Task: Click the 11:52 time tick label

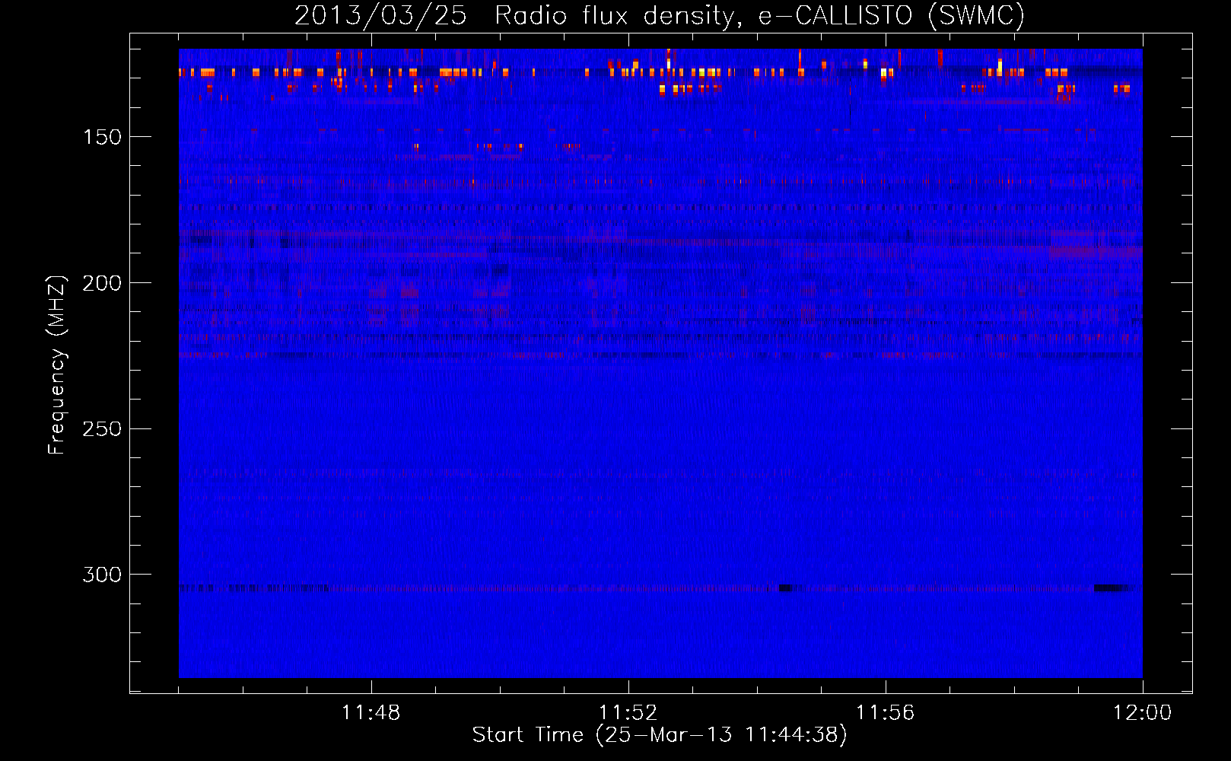Action: 628,713
